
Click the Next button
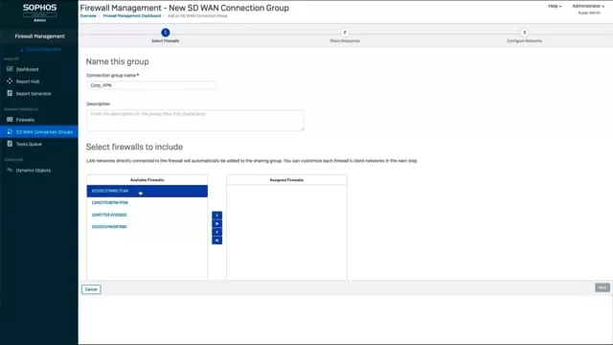click(x=602, y=287)
